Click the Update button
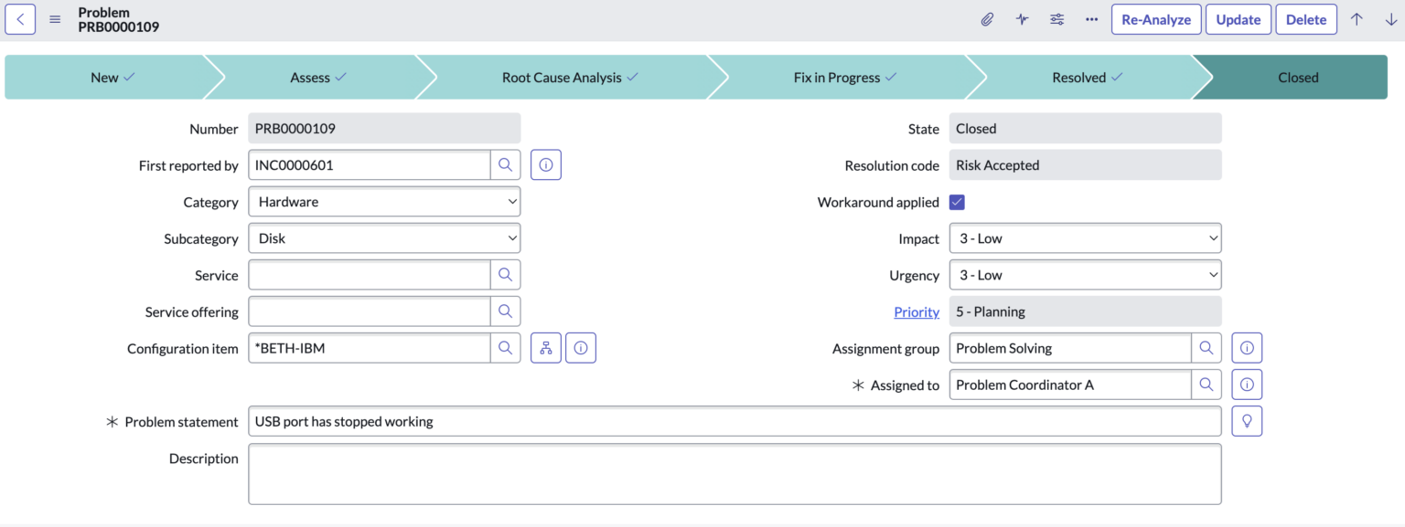1405x527 pixels. (x=1238, y=18)
